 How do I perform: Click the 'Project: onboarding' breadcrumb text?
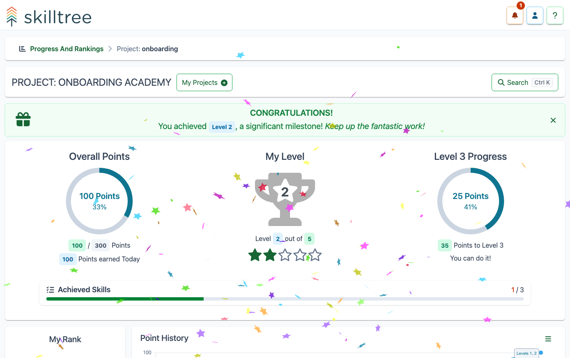tap(147, 49)
